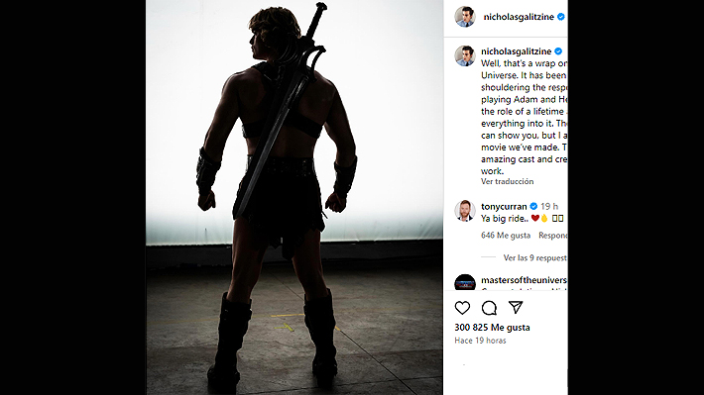Reply to tonycurran comment via Responder

point(552,236)
